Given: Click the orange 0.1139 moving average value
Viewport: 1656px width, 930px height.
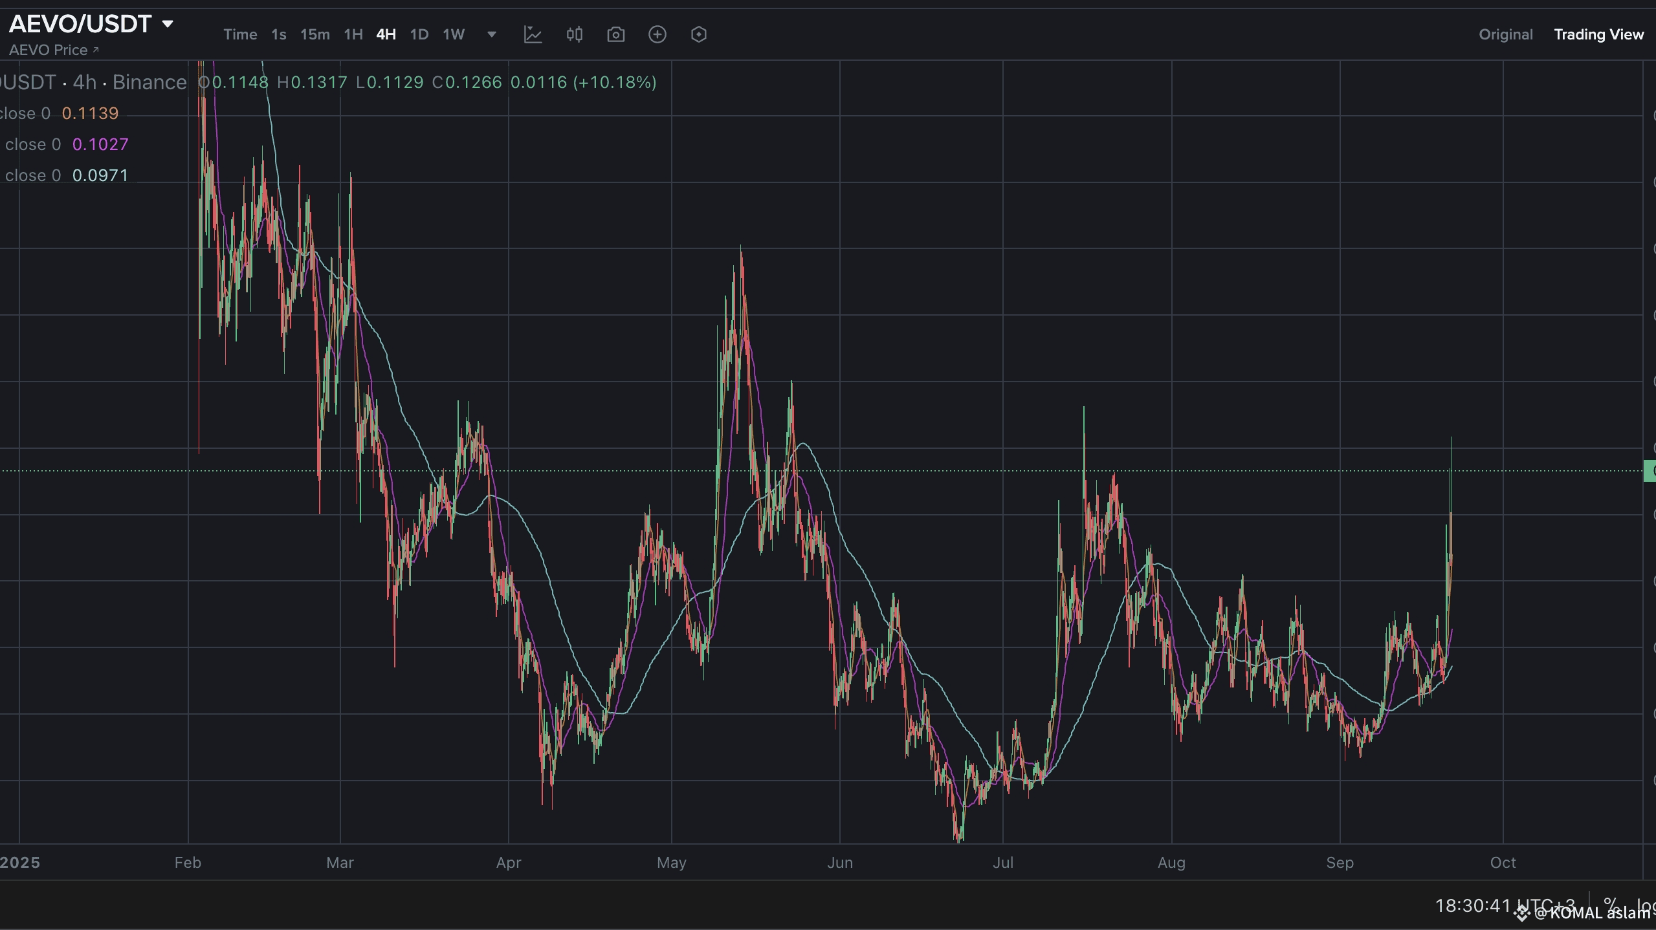Looking at the screenshot, I should tap(90, 113).
